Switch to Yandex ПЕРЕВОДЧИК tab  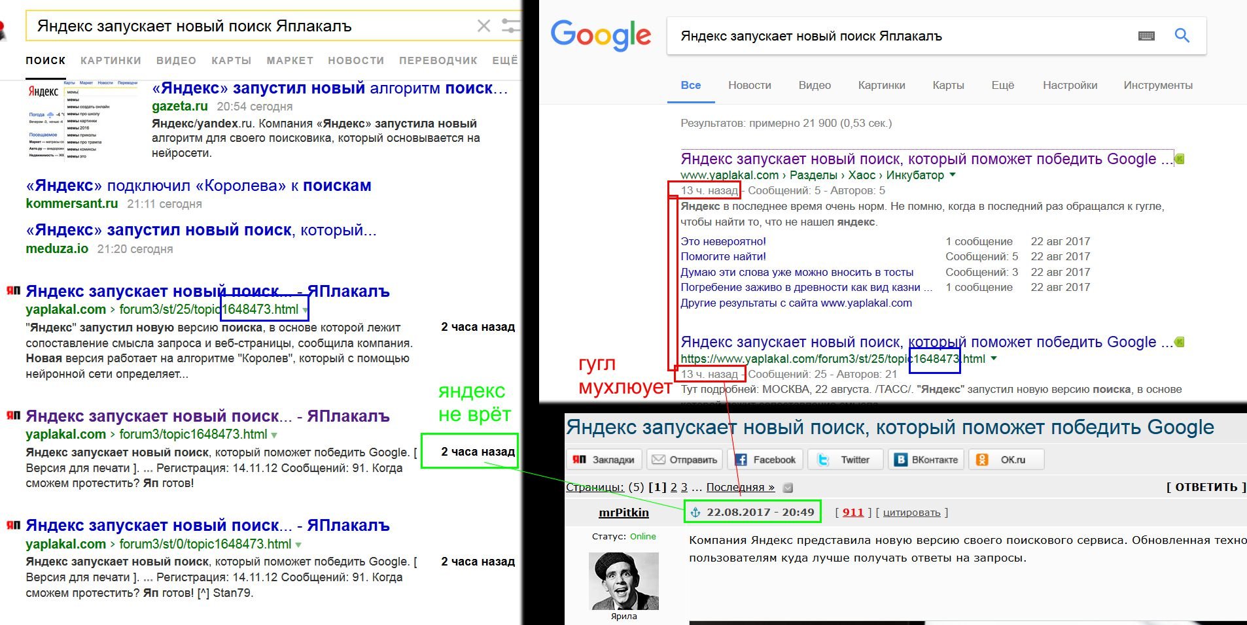pyautogui.click(x=438, y=60)
